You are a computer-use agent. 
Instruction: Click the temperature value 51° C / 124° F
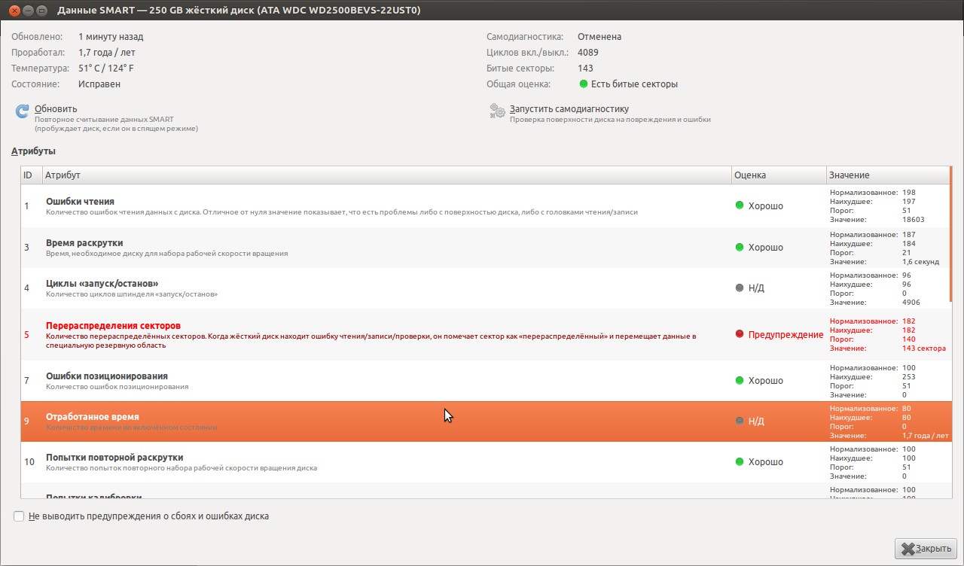106,68
